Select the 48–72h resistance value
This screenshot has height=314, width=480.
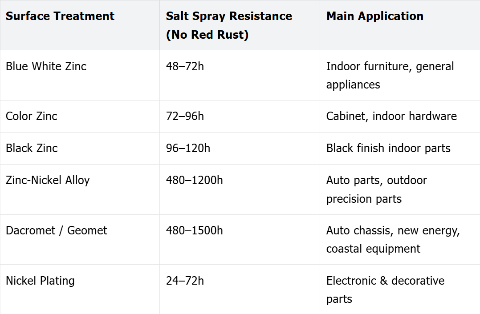185,66
